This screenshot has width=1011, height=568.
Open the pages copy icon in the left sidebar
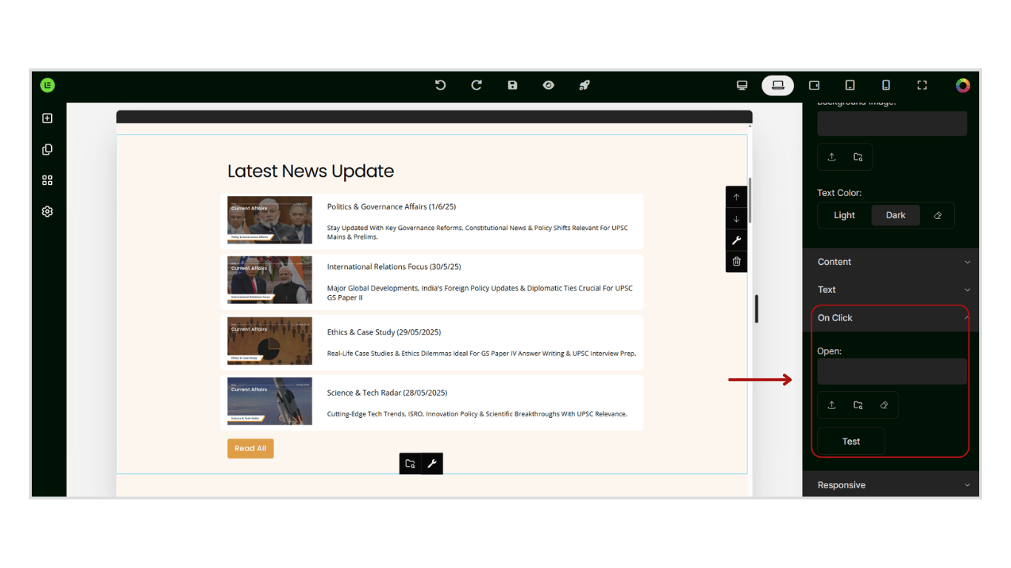coord(47,149)
